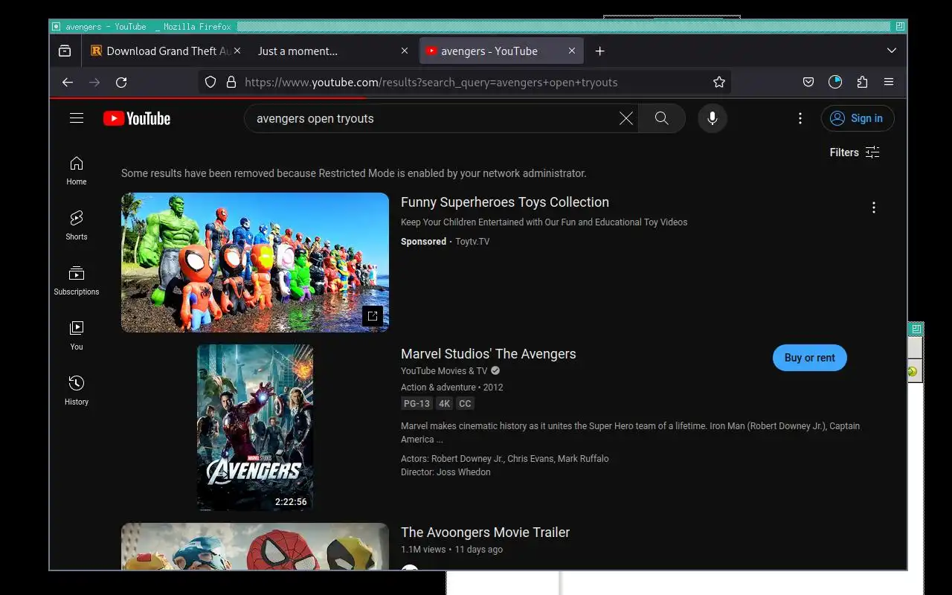Viewport: 952px width, 595px height.
Task: Click the CC badge
Action: tap(465, 404)
